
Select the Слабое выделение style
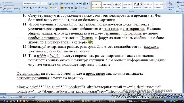[x=158, y=6]
